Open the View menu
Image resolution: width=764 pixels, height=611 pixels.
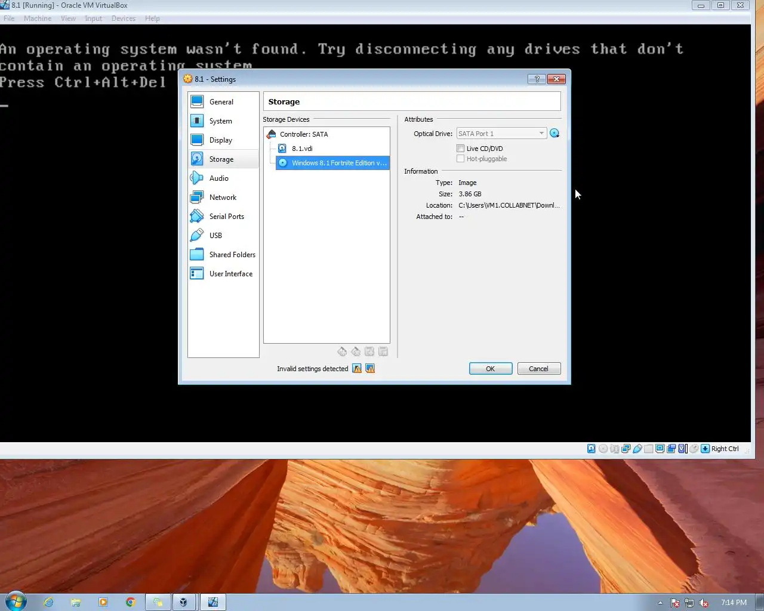(68, 18)
